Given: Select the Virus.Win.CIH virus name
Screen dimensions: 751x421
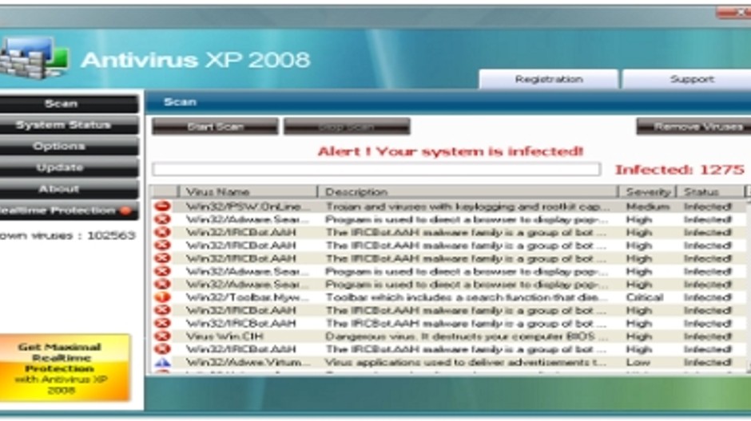Looking at the screenshot, I should [225, 336].
